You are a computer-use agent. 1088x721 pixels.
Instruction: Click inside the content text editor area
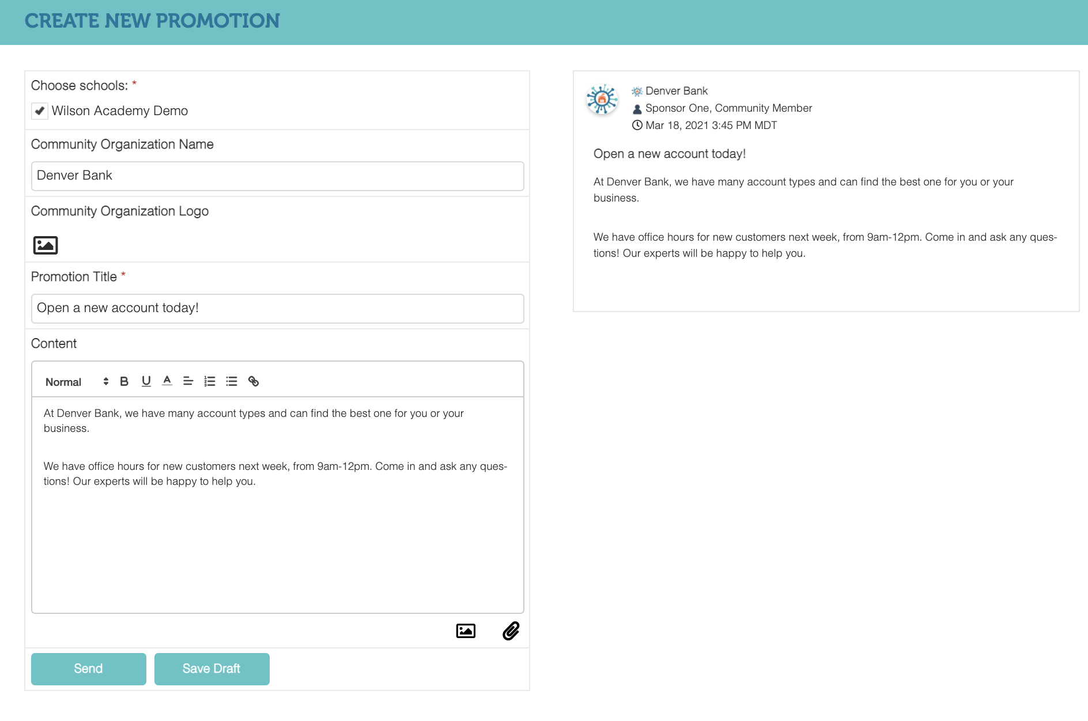(278, 505)
